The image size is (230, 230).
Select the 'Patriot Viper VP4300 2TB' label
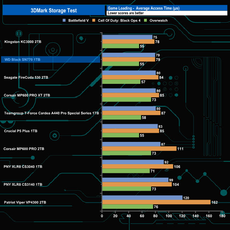pos(25,202)
